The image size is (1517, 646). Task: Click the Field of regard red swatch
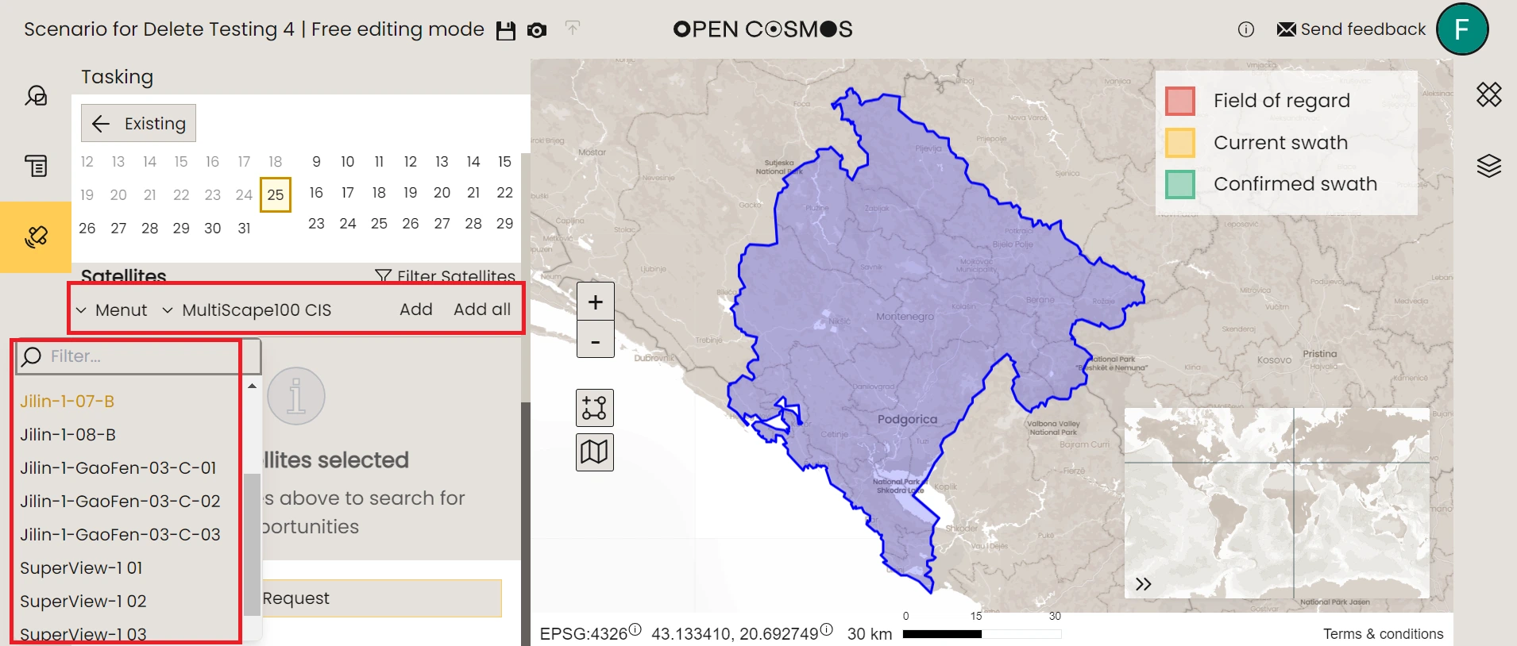(1179, 101)
